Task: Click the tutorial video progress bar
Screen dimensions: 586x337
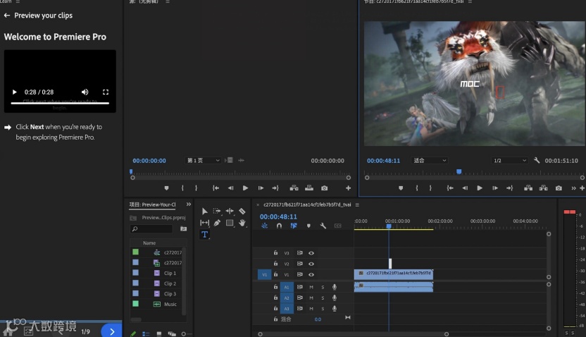Action: [59, 103]
